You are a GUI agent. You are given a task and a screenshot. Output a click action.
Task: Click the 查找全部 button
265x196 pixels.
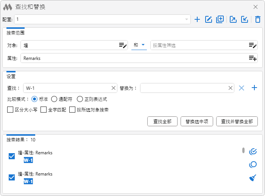(162, 121)
